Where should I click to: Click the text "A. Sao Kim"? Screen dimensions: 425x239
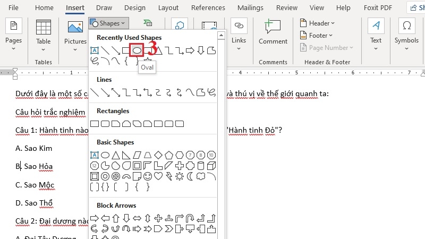33,148
